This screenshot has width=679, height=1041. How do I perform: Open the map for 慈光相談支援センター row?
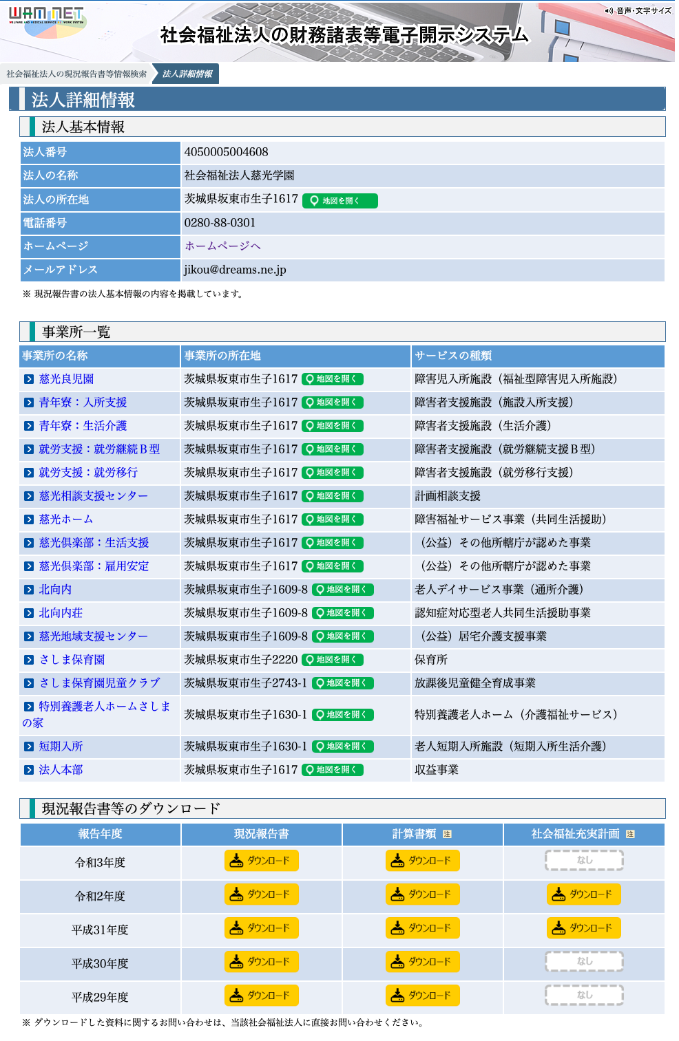pyautogui.click(x=333, y=496)
